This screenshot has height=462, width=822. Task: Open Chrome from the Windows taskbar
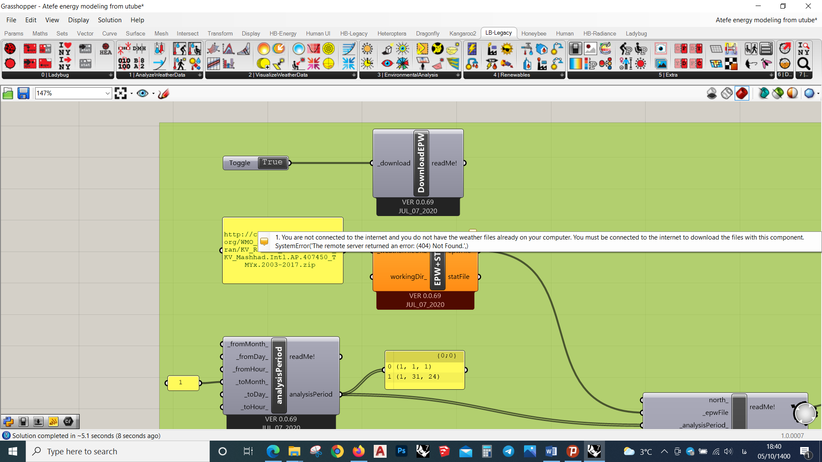click(337, 451)
